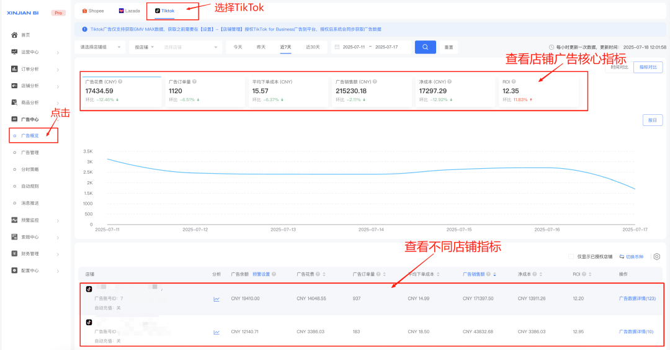Select 今天 date range tab

(238, 47)
